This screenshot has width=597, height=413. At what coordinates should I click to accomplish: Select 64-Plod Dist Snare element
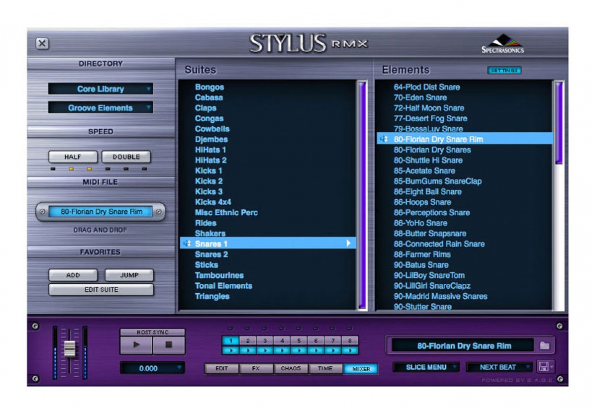click(427, 87)
